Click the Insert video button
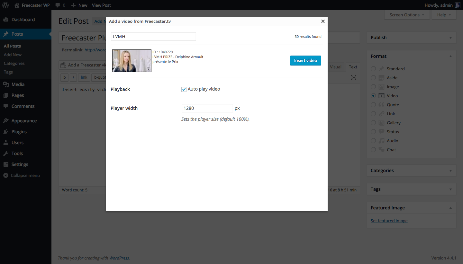Viewport: 463px width, 264px height. pyautogui.click(x=305, y=60)
